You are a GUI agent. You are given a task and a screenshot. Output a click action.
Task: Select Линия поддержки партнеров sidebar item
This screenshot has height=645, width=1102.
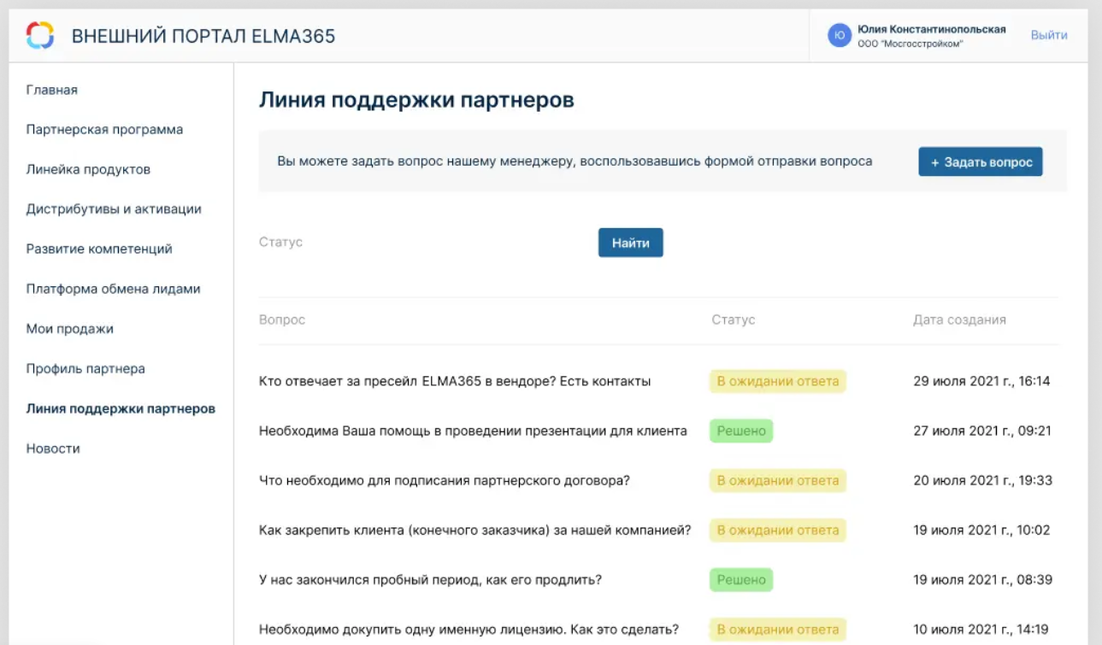(x=121, y=408)
